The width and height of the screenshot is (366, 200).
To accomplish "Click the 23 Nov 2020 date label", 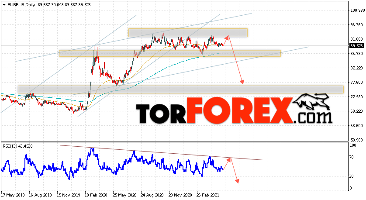I will click(x=180, y=195).
